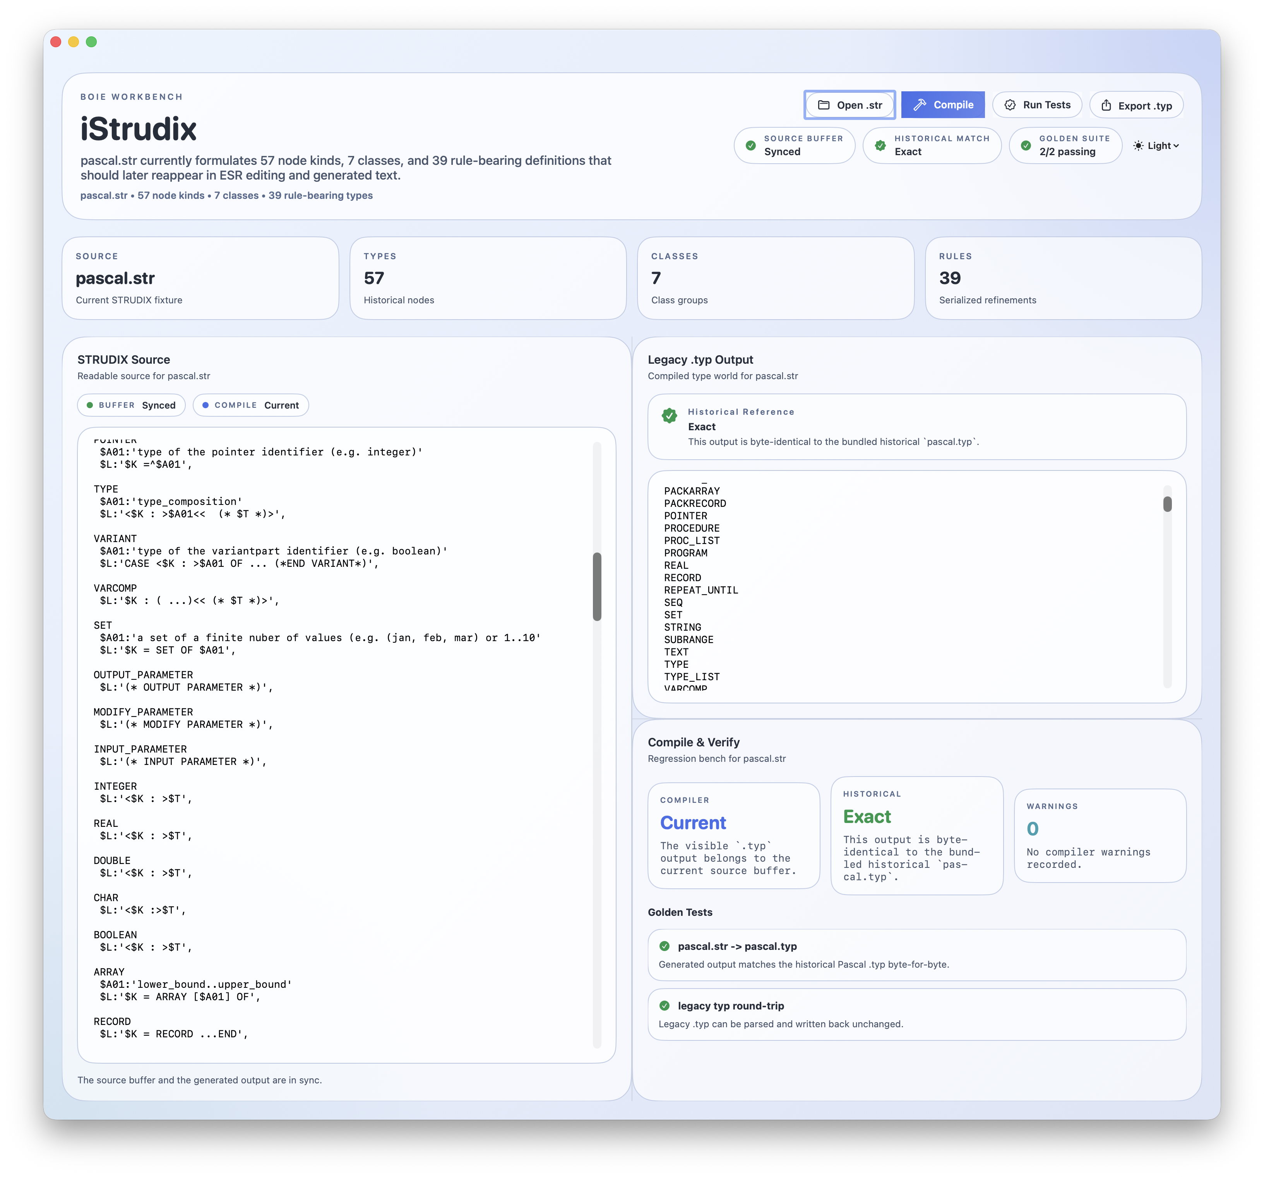Click the sun icon next to Light

[1138, 145]
